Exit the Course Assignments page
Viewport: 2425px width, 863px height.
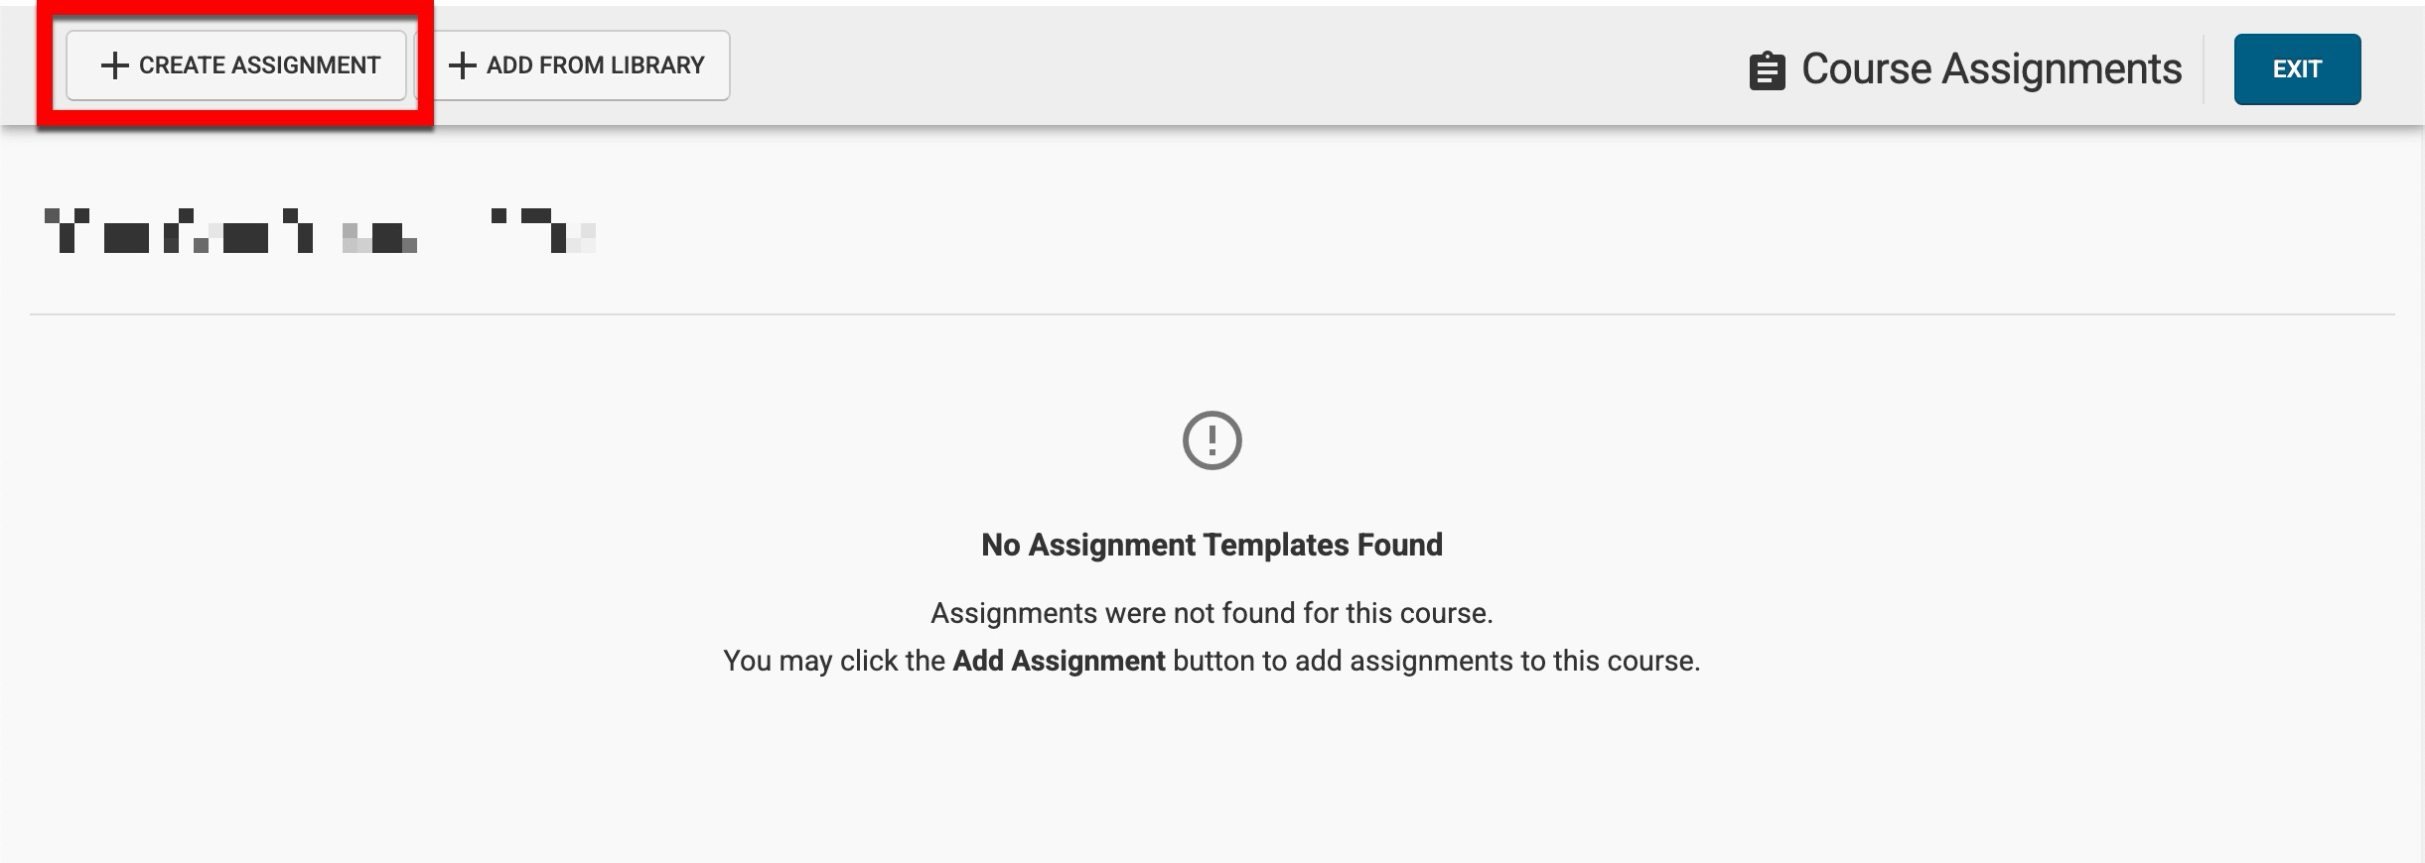(2296, 69)
